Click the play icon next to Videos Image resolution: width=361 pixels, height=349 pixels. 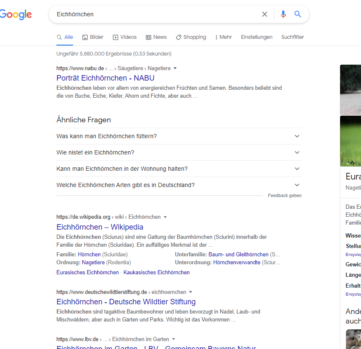(x=115, y=37)
